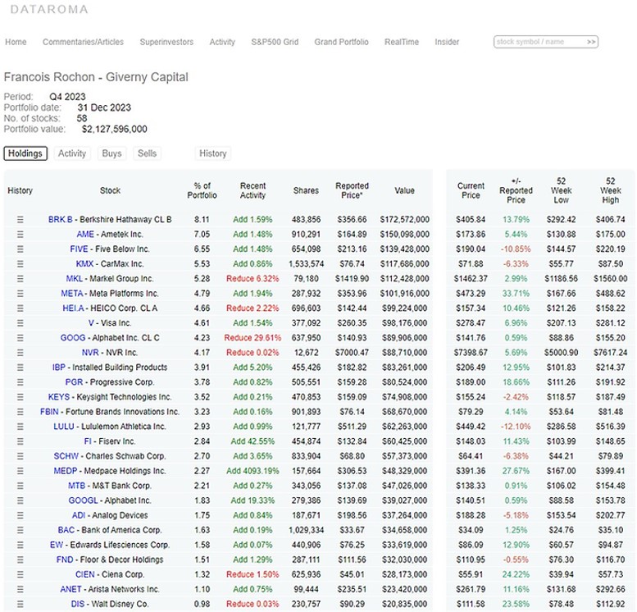Open Activity in top navigation
This screenshot has width=637, height=612.
pos(222,42)
